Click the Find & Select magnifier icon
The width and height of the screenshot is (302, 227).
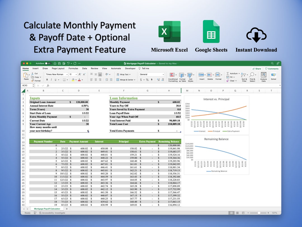(252, 75)
